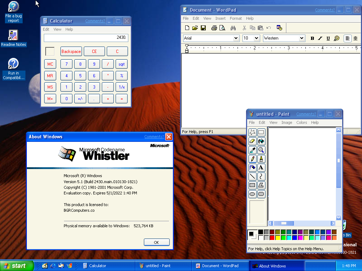The width and height of the screenshot is (362, 271).
Task: Toggle Center alignment in WordPad
Action: coord(356,38)
